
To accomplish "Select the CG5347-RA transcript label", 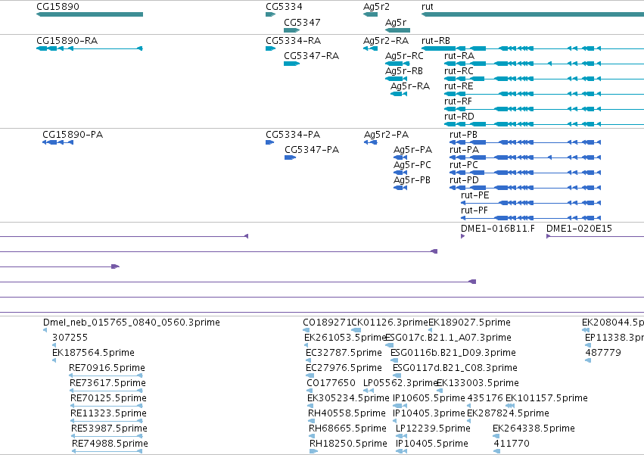I will tap(311, 56).
